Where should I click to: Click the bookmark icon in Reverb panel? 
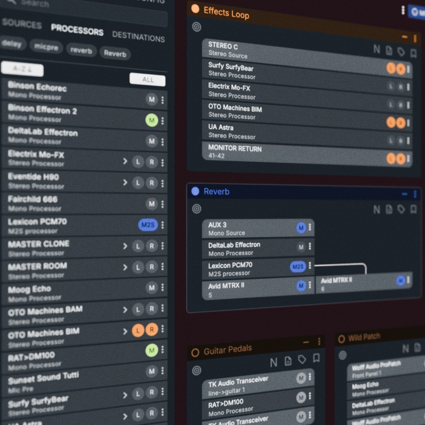click(x=413, y=209)
